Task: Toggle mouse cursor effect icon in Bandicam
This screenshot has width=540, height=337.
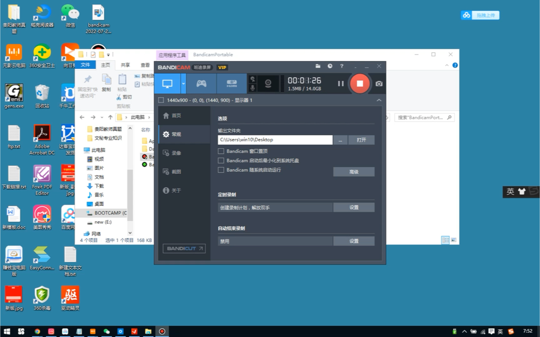Action: coord(253,79)
